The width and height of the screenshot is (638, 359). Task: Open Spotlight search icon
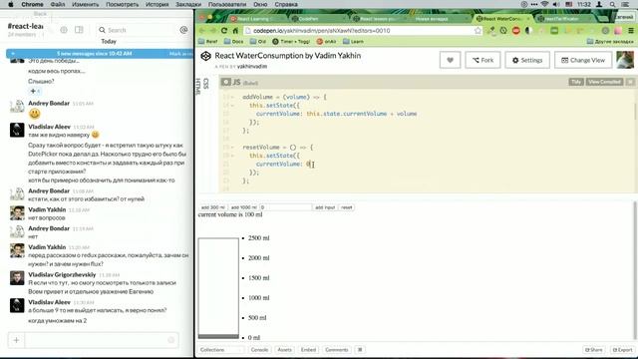tap(612, 4)
